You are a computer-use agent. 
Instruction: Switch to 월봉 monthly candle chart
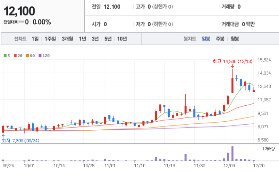[x=235, y=39]
